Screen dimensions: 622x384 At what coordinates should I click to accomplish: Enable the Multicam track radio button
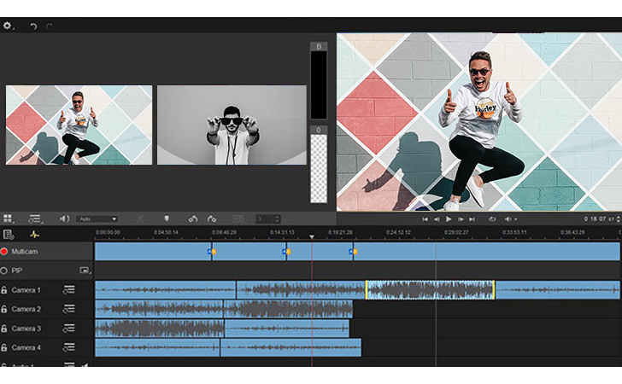(5, 252)
